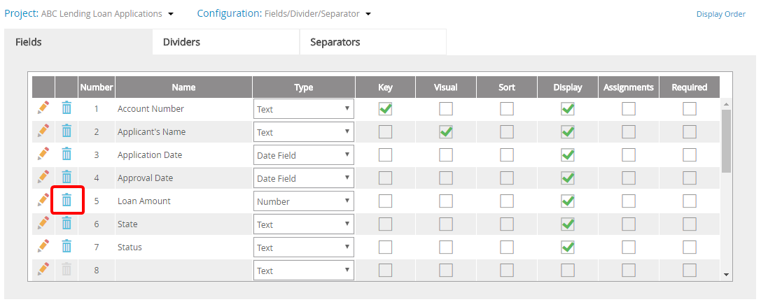Click the vertical scrollbar thumb in fields table
The width and height of the screenshot is (761, 302).
click(726, 140)
